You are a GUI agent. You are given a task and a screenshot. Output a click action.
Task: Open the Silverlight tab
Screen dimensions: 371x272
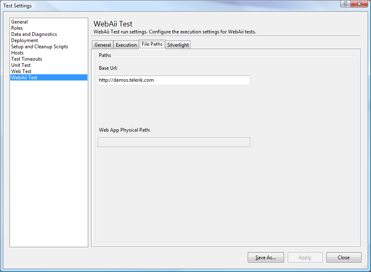click(178, 45)
